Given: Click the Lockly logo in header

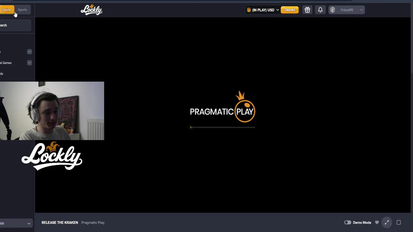Looking at the screenshot, I should (x=91, y=10).
